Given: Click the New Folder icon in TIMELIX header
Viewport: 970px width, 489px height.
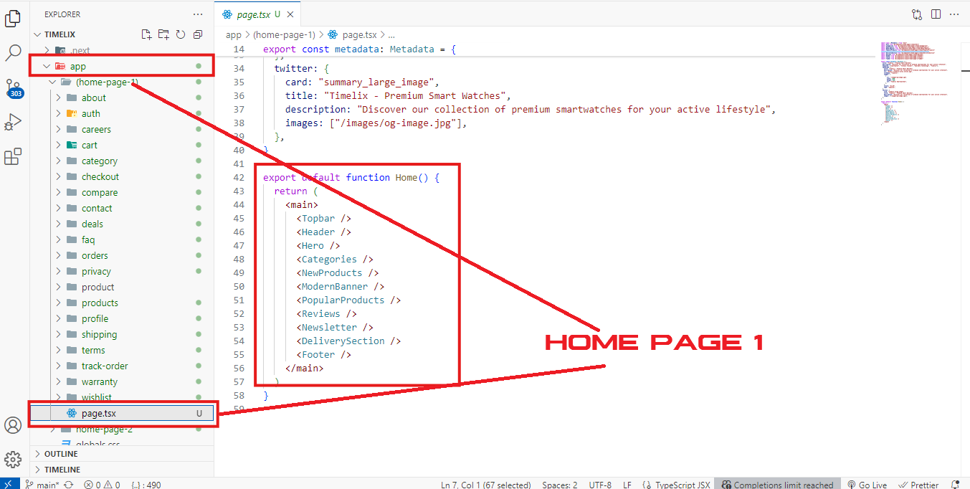Looking at the screenshot, I should (x=163, y=34).
